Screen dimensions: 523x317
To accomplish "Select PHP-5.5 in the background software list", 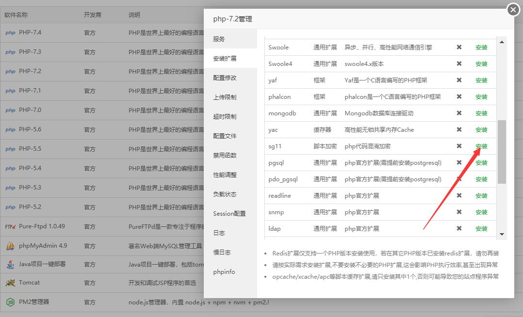I will tap(30, 148).
